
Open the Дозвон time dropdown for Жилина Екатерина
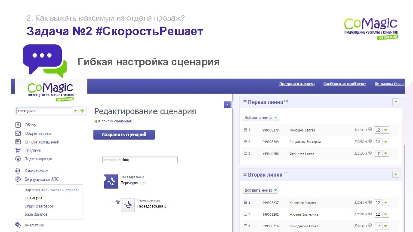[385, 214]
